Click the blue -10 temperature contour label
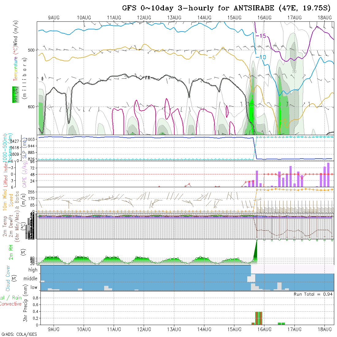The image size is (337, 337). click(x=261, y=57)
